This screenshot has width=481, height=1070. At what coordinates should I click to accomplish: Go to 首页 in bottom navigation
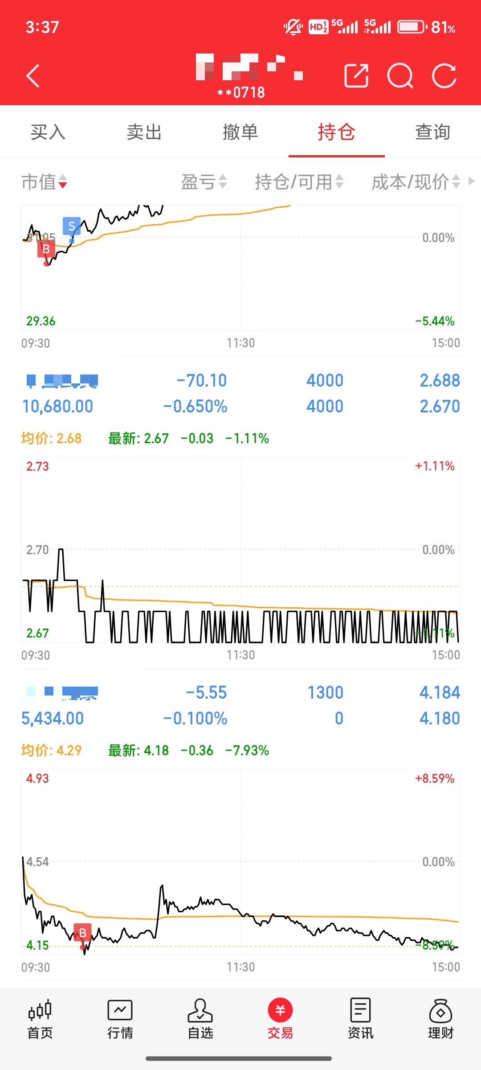coord(40,1020)
